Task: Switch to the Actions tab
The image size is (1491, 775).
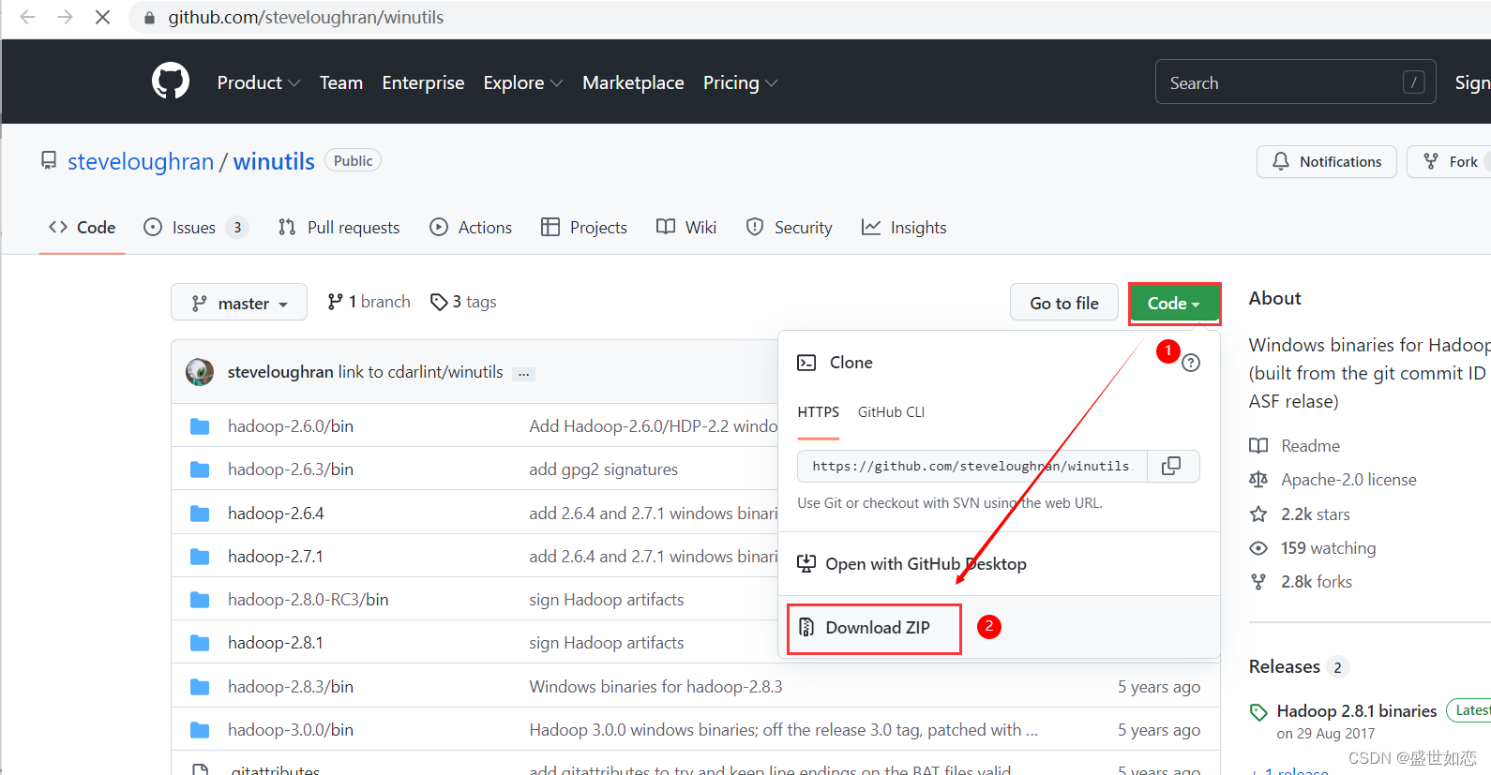Action: (471, 228)
